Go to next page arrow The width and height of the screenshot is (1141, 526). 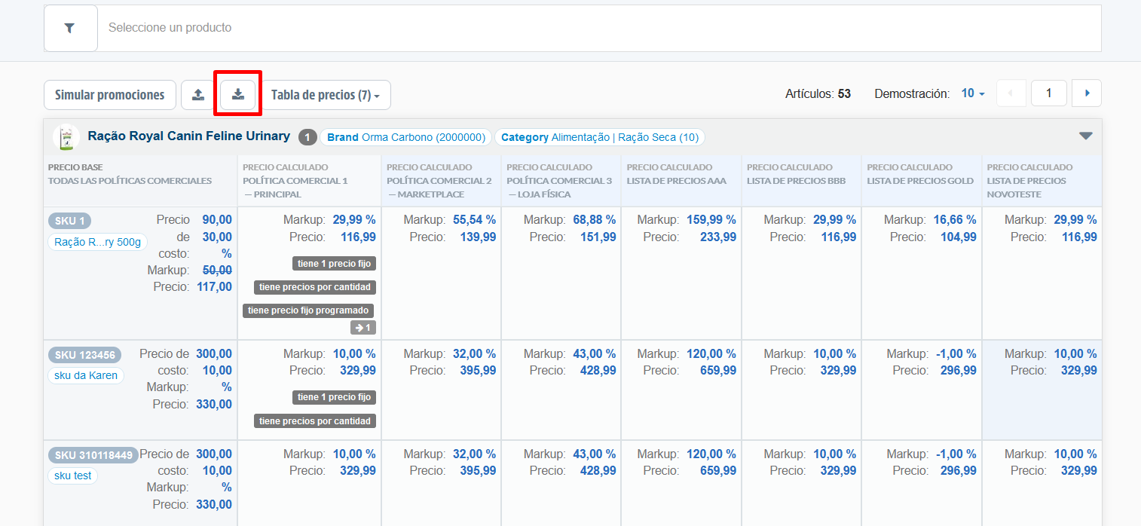click(x=1087, y=93)
